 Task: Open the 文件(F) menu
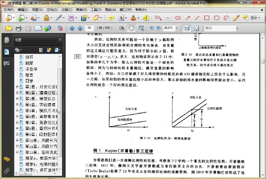click(9, 10)
